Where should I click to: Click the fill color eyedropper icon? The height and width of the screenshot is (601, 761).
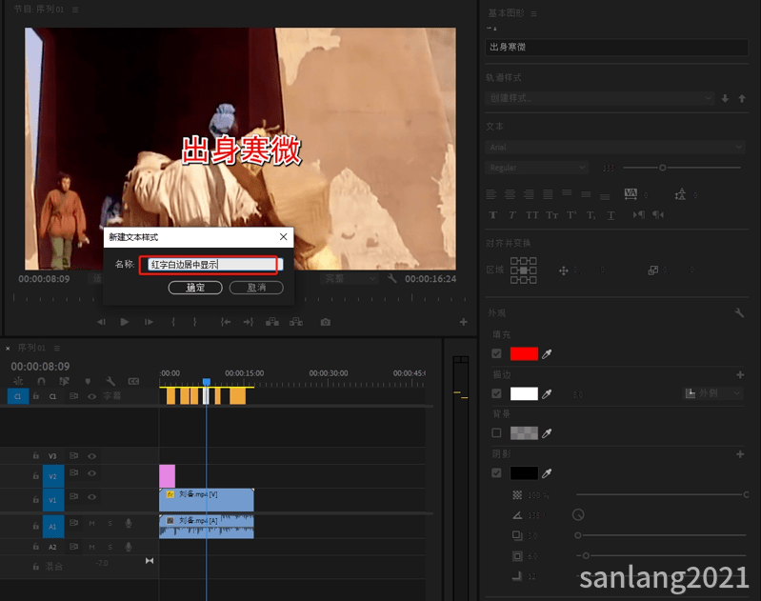pyautogui.click(x=547, y=354)
